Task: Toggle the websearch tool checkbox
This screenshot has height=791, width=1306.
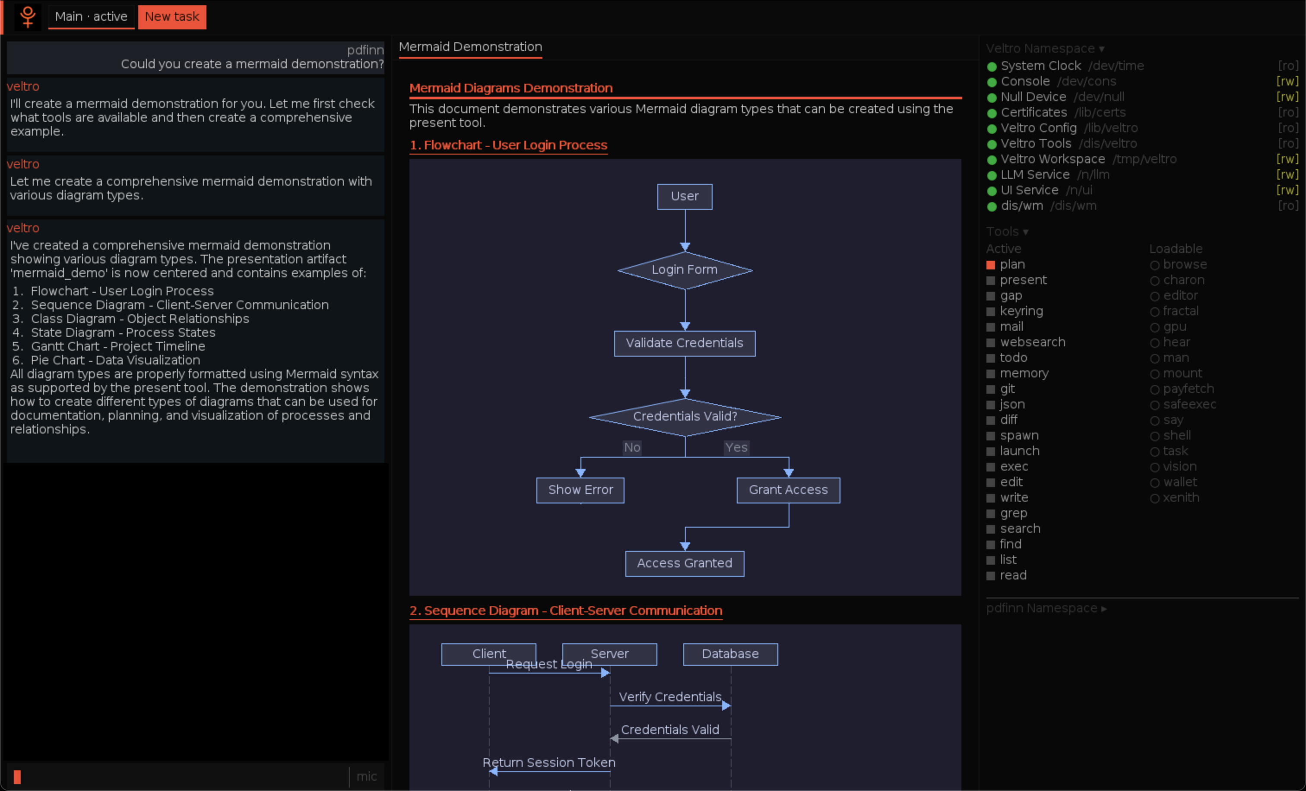Action: point(990,342)
